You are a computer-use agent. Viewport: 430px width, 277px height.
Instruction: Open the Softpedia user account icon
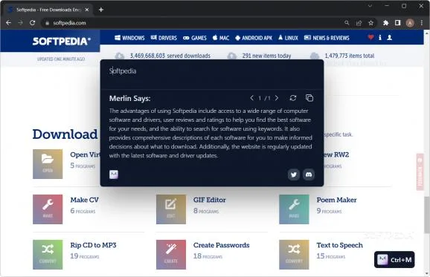tap(389, 37)
